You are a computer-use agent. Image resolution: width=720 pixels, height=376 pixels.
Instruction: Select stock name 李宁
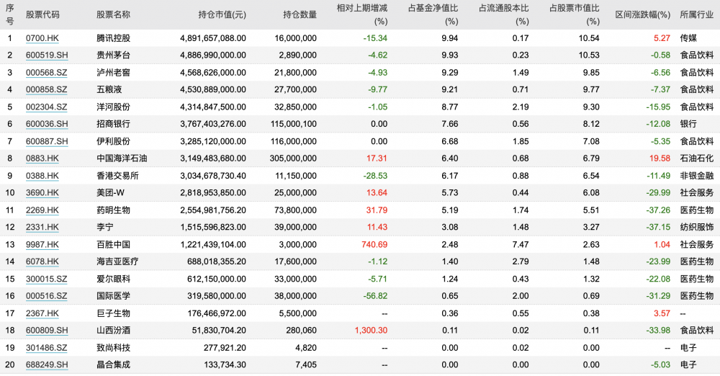pos(105,228)
